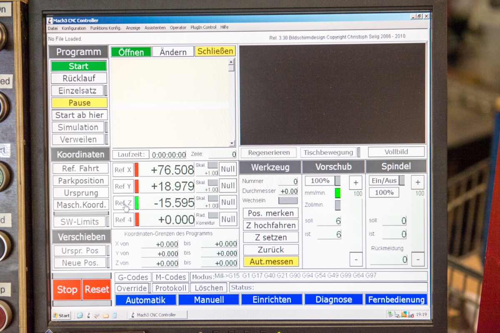This screenshot has width=500, height=333.
Task: Toggle SW-Limits software limits
Action: [x=80, y=222]
